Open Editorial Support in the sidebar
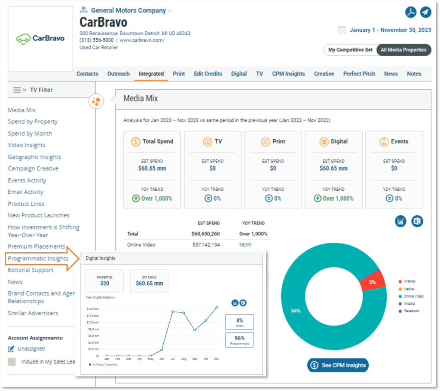 (31, 270)
